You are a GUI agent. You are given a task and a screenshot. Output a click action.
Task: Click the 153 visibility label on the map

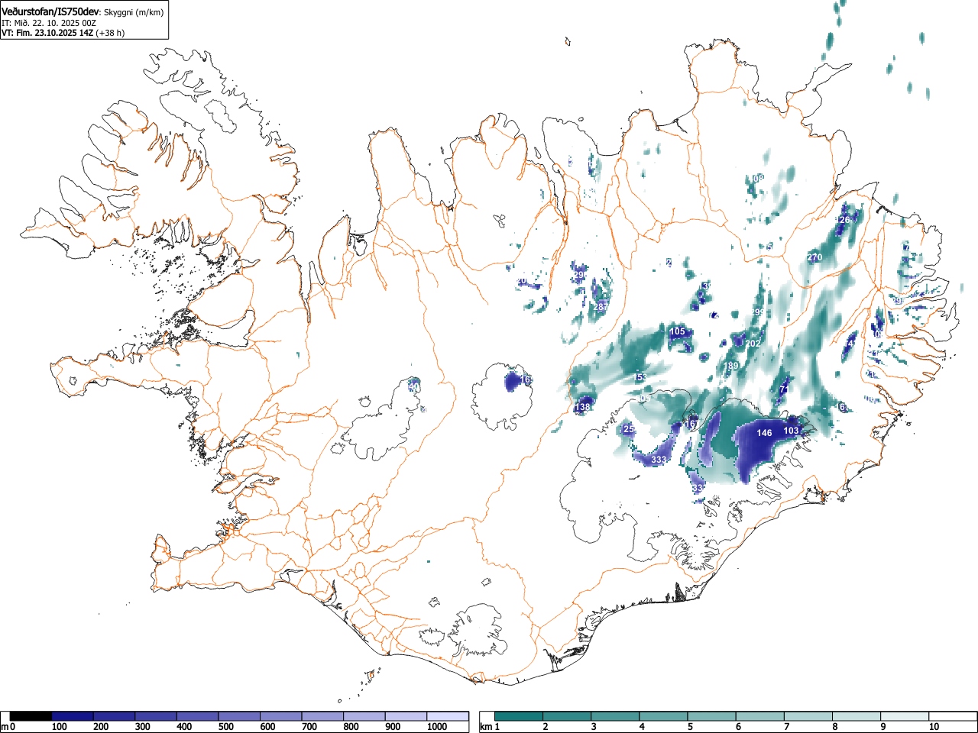point(640,378)
